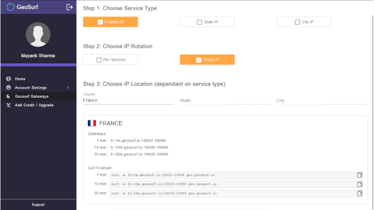Open the City location dropdown
The height and width of the screenshot is (210, 374).
322,100
